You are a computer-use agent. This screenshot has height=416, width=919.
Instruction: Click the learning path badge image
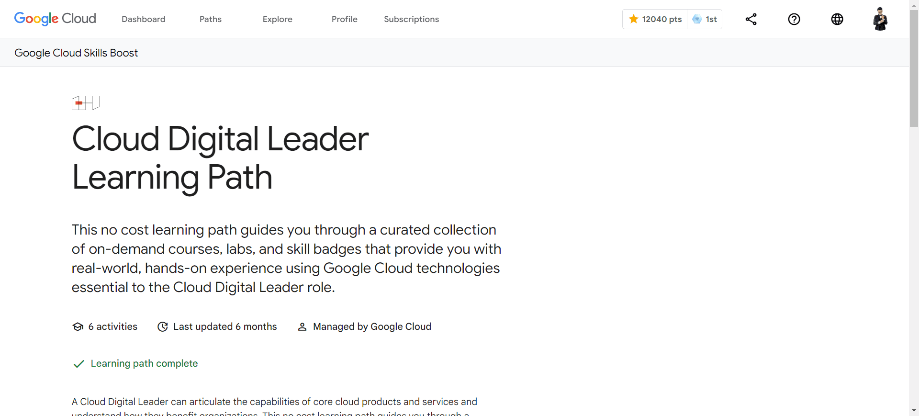[86, 103]
